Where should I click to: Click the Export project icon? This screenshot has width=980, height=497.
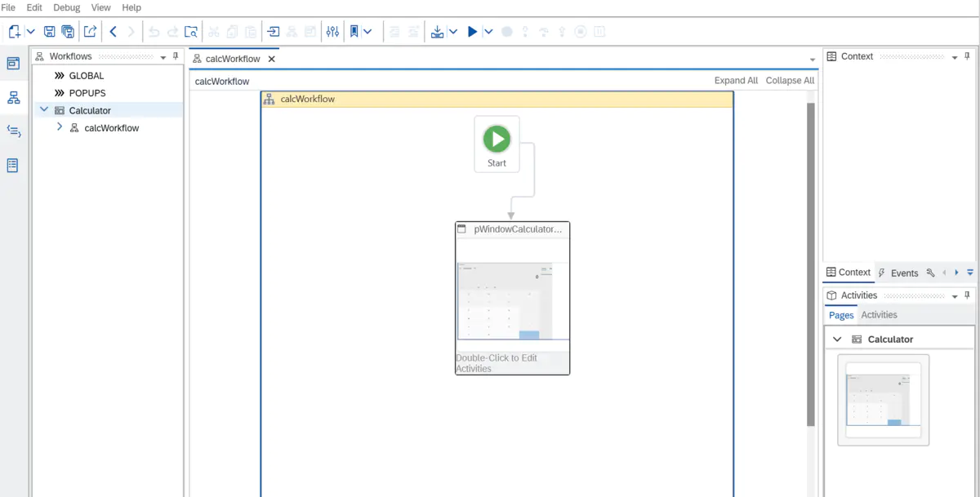[90, 32]
